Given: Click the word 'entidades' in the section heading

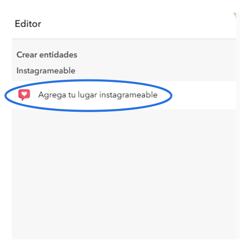Looking at the screenshot, I should pyautogui.click(x=58, y=55).
